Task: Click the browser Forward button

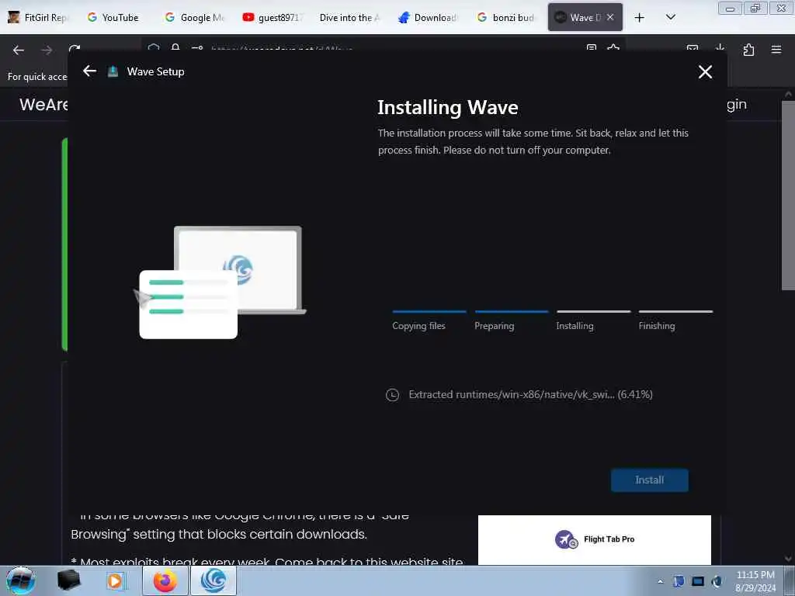Action: pos(47,50)
